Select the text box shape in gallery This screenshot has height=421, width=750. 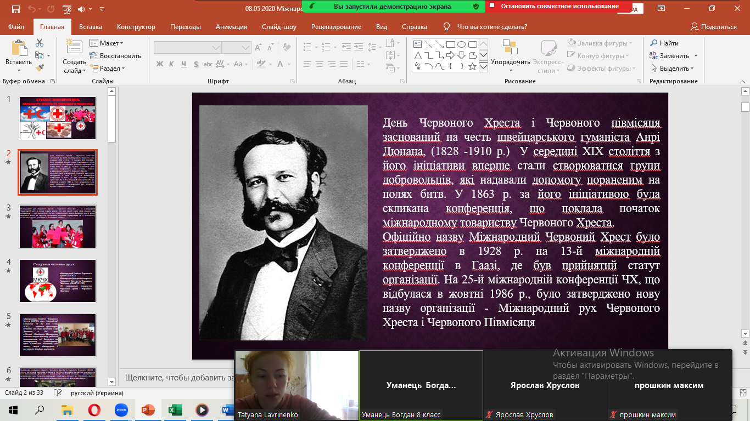(x=417, y=44)
